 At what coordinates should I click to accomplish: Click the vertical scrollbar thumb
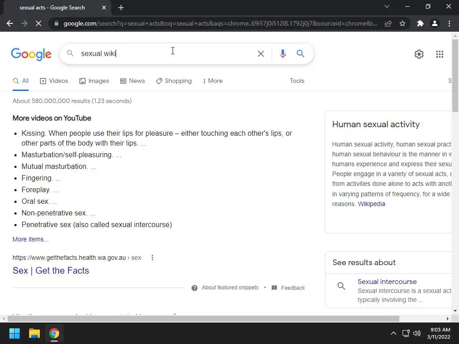point(455,75)
